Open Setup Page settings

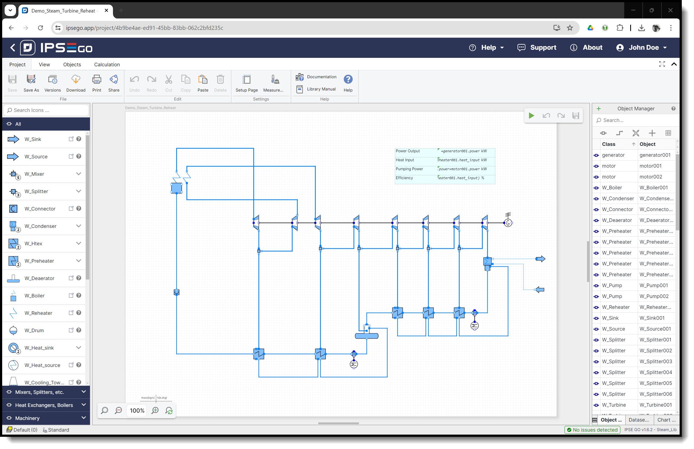click(x=247, y=80)
